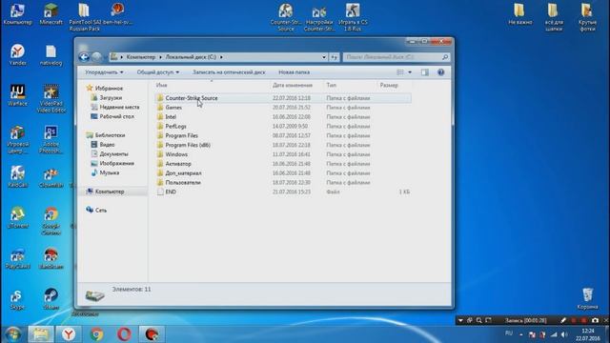Click the pencil icon in recording toolbar
The image size is (610, 343).
click(x=563, y=320)
